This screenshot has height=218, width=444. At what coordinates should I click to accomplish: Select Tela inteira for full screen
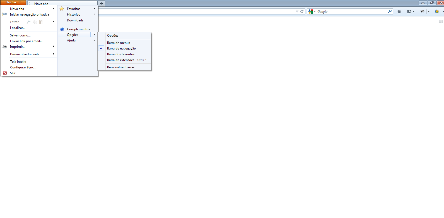[x=18, y=62]
